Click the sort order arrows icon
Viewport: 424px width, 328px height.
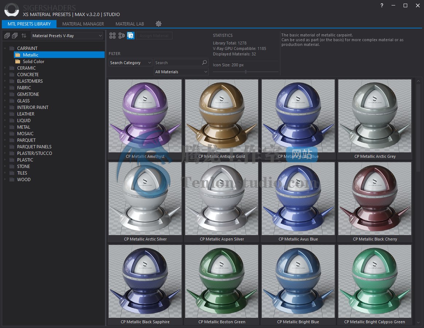(x=24, y=35)
